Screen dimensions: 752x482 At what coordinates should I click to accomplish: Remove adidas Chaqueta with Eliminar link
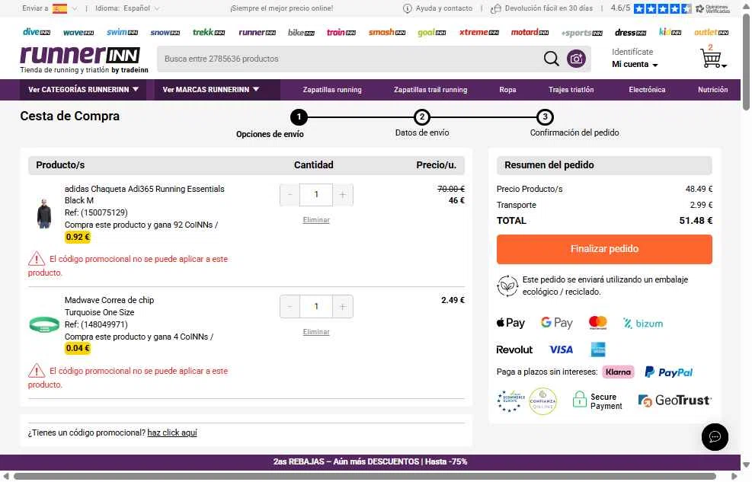coord(316,220)
